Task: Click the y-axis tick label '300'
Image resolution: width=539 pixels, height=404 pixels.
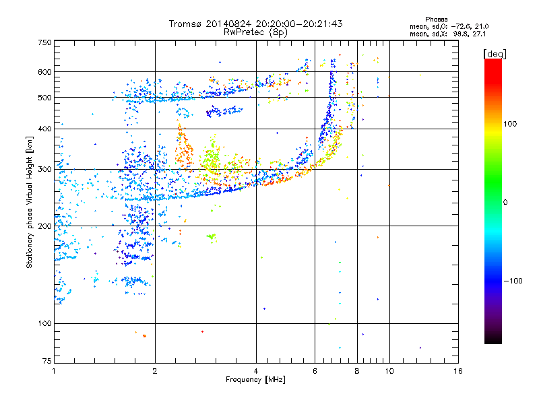Action: coord(44,169)
